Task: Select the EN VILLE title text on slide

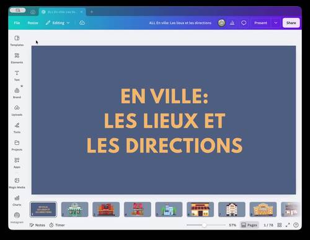Action: coord(164,120)
